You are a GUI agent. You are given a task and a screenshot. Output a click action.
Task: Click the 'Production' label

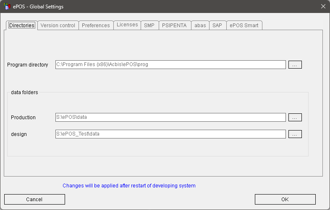23,118
